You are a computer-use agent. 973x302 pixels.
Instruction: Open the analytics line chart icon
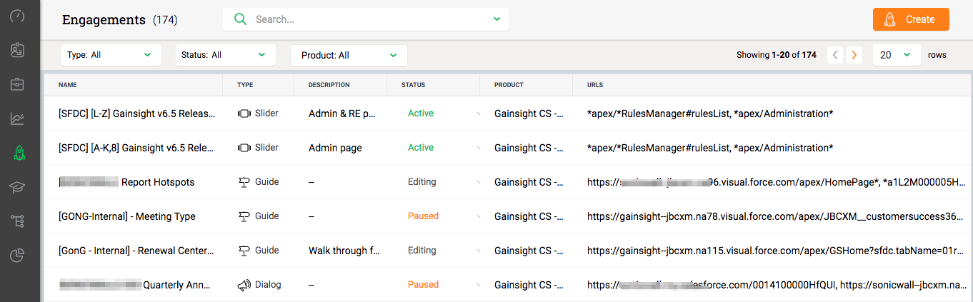(18, 119)
